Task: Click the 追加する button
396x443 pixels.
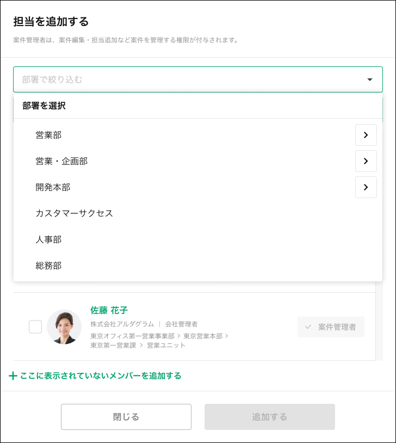Action: (x=270, y=417)
